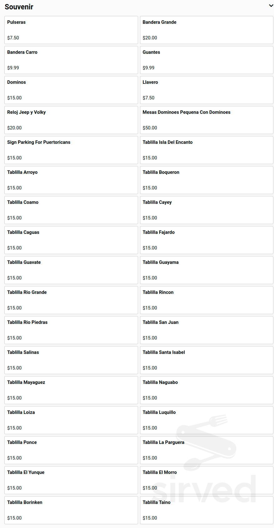This screenshot has height=528, width=274.
Task: Select the Tablilla El Yunque card
Action: pyautogui.click(x=71, y=480)
